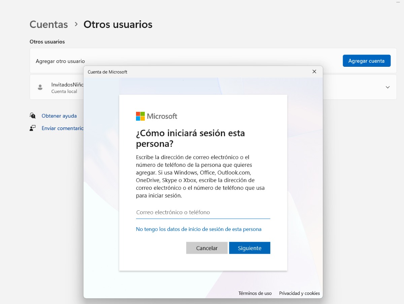Click Enviar comentarios link
The height and width of the screenshot is (304, 404).
tap(62, 128)
